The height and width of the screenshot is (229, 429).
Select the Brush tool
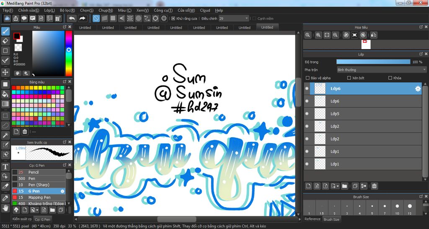[x=5, y=31]
